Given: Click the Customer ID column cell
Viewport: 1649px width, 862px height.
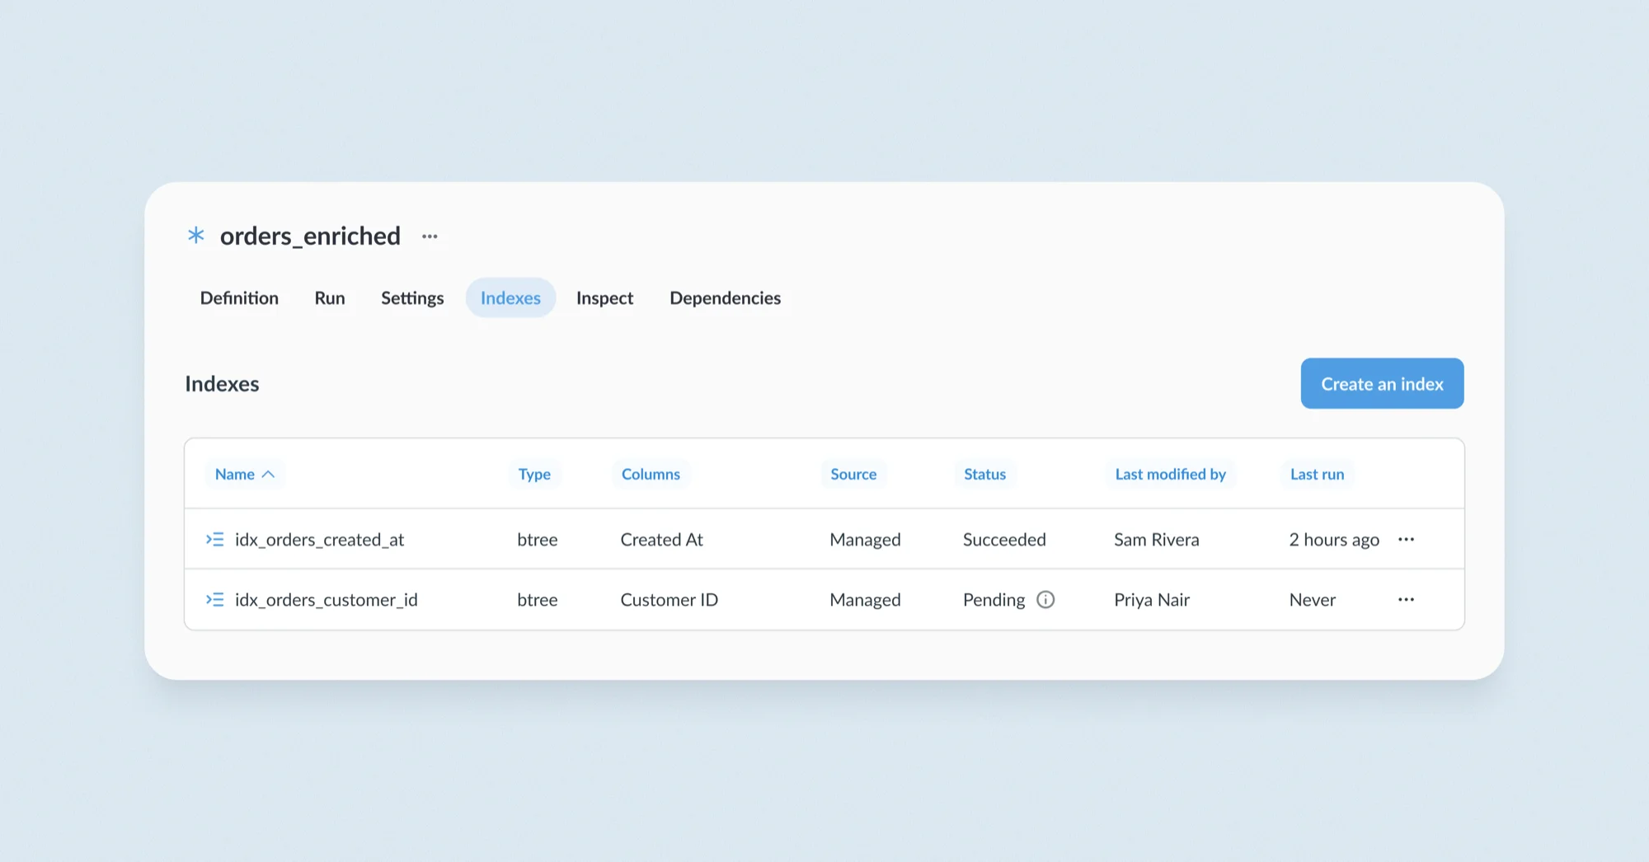Looking at the screenshot, I should [669, 599].
